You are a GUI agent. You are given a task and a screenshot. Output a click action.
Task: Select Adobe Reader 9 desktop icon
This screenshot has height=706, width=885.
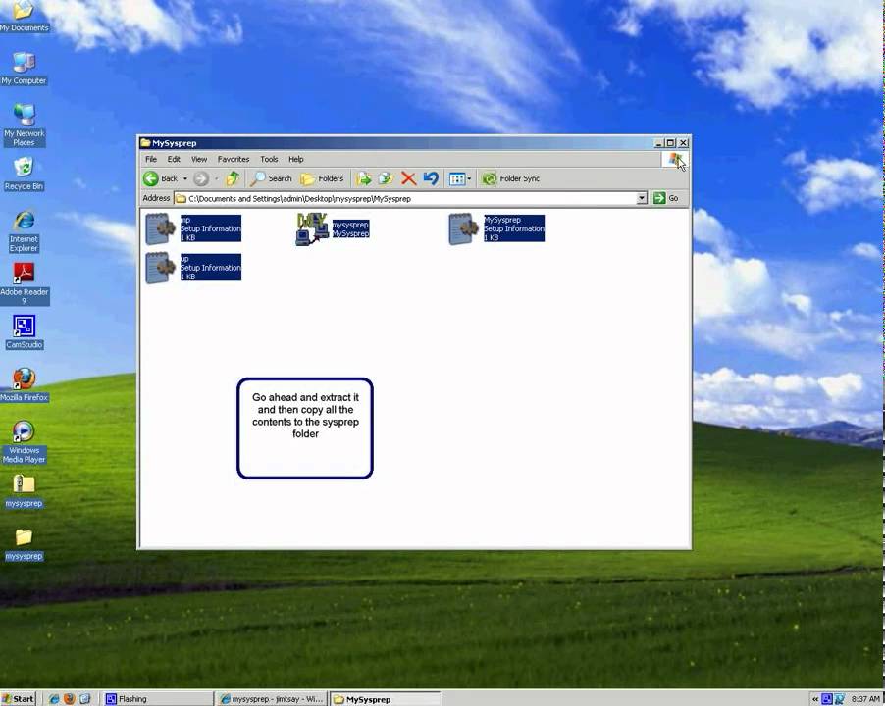coord(24,284)
